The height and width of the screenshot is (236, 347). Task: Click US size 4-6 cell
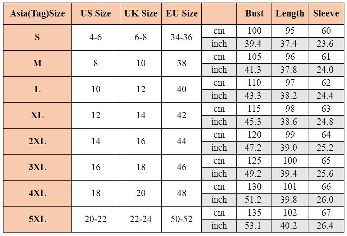point(96,37)
